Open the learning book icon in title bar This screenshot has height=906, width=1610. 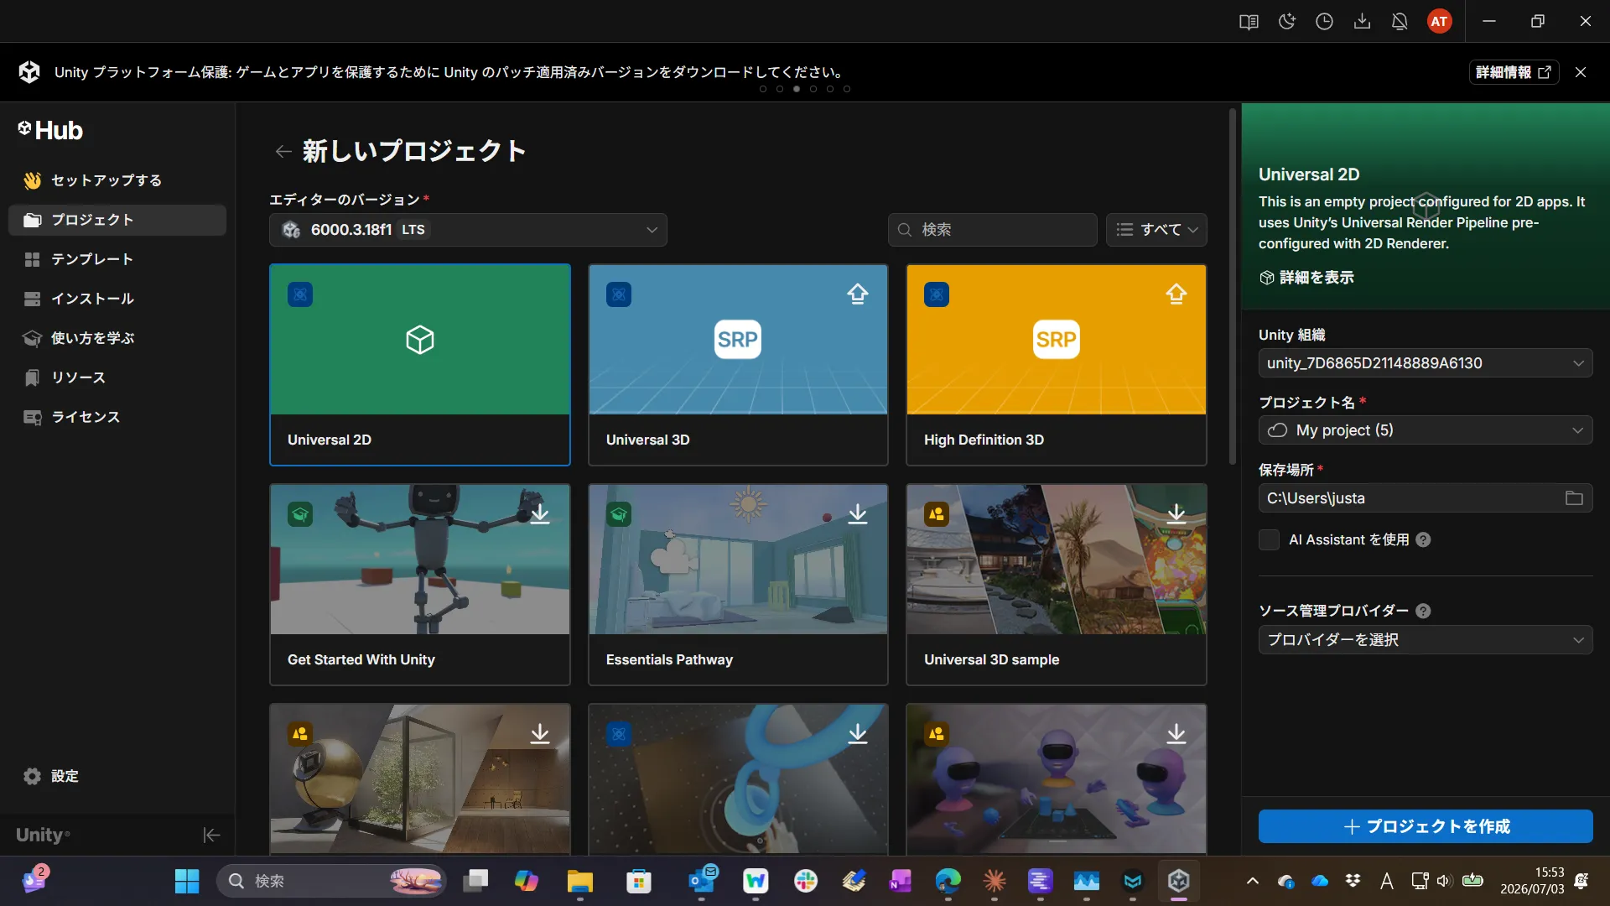(1249, 22)
